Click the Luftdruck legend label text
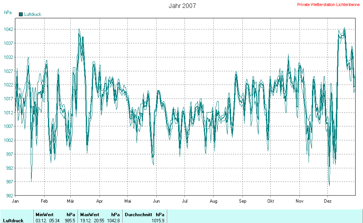Viewport: 363px width, 223px height. pos(33,14)
